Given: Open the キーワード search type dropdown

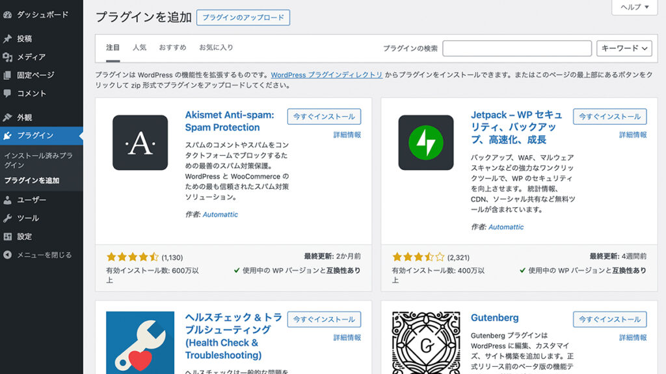Looking at the screenshot, I should 624,48.
